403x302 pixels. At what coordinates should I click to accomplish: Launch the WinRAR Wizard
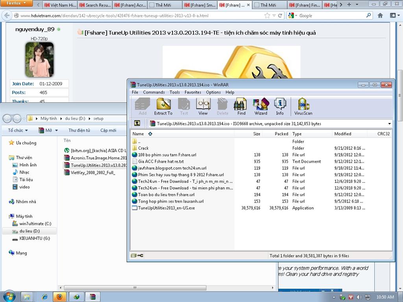click(x=261, y=106)
